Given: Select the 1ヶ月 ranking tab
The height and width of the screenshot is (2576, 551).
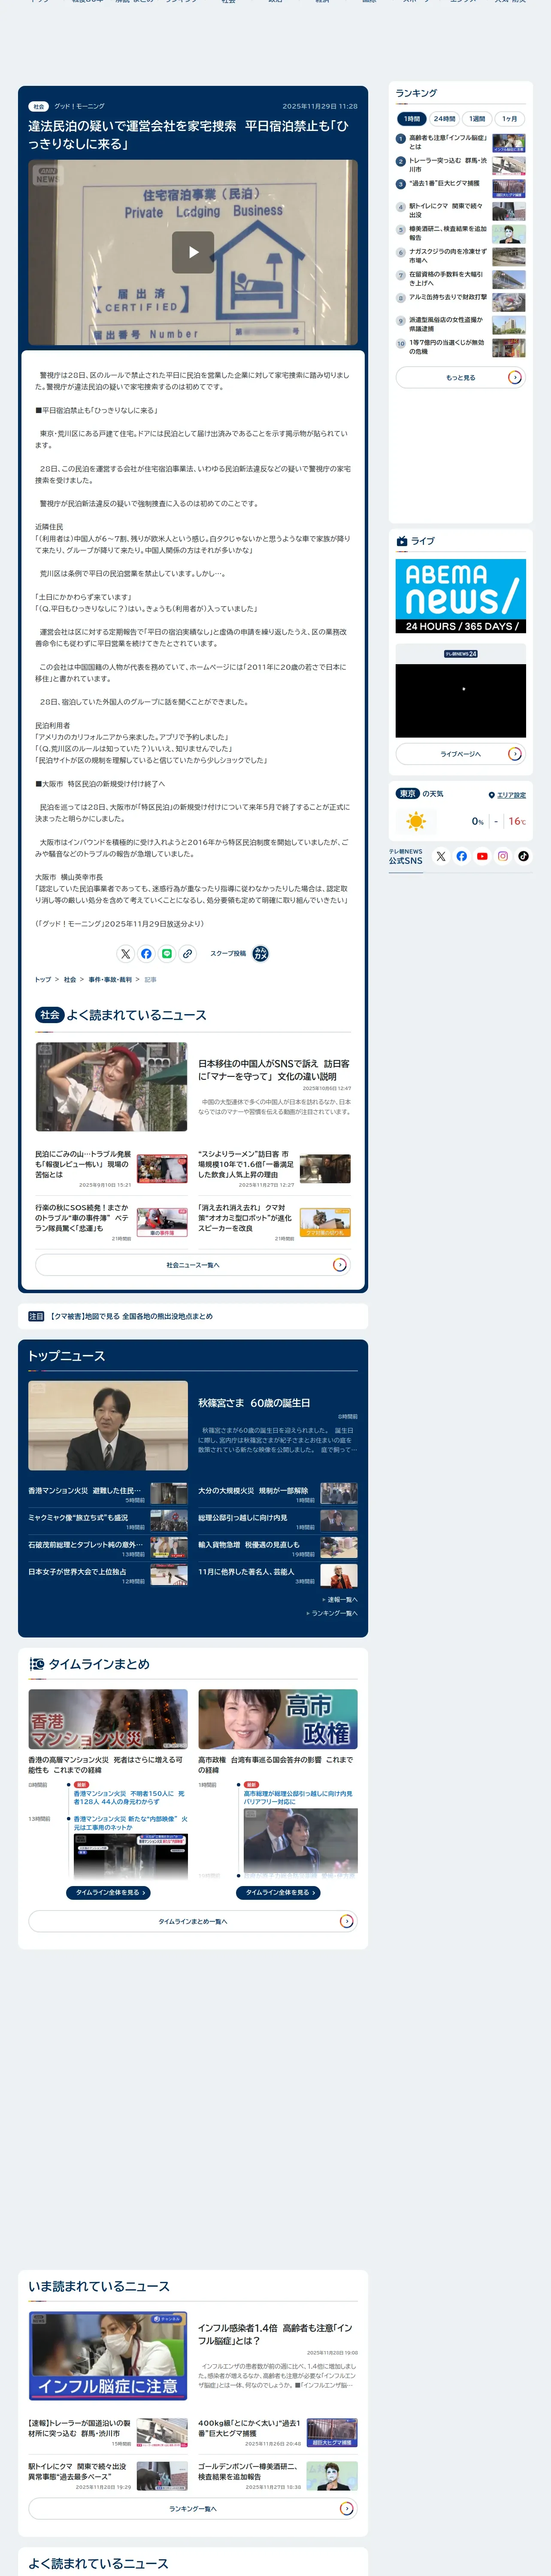Looking at the screenshot, I should (x=510, y=118).
